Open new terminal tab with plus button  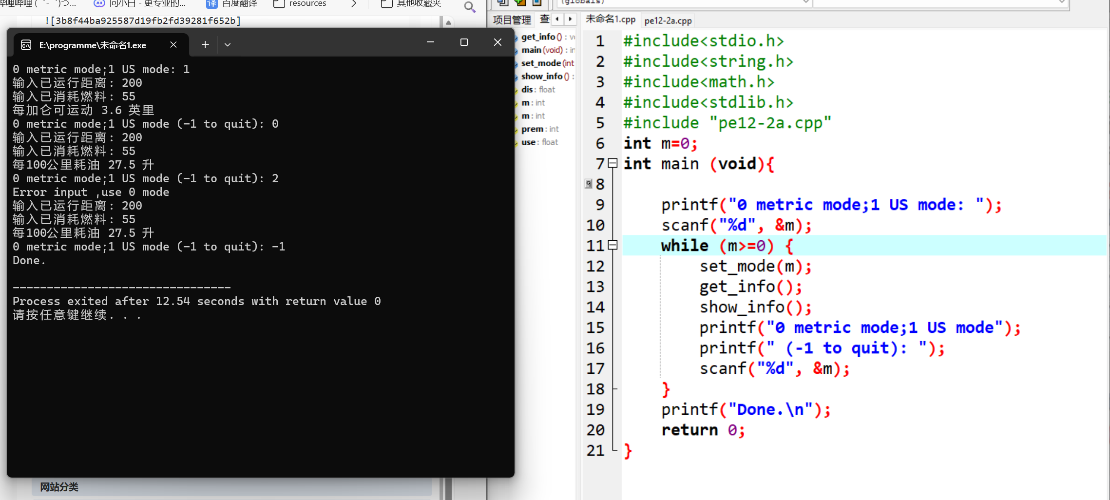(x=205, y=45)
